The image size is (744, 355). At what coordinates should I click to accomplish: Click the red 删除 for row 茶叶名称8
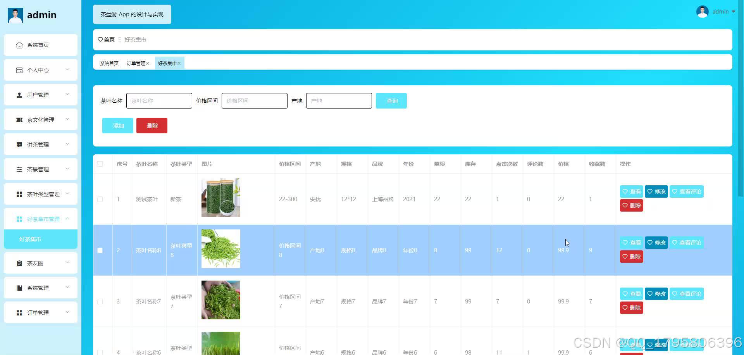632,257
